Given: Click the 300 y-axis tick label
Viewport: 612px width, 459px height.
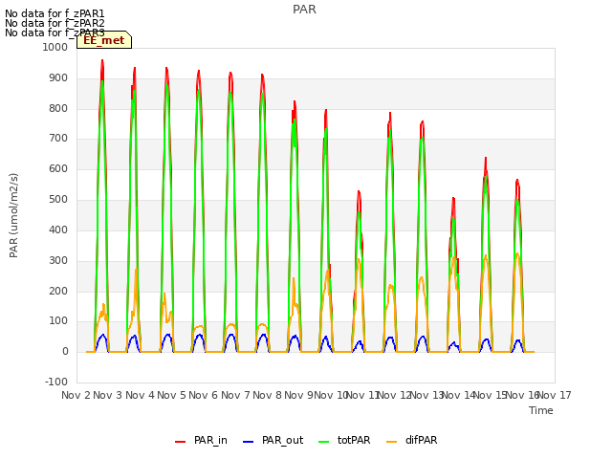Looking at the screenshot, I should click(58, 260).
